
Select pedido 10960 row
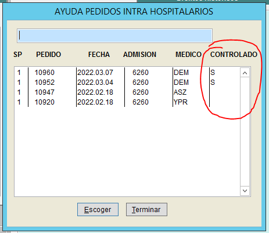point(127,73)
